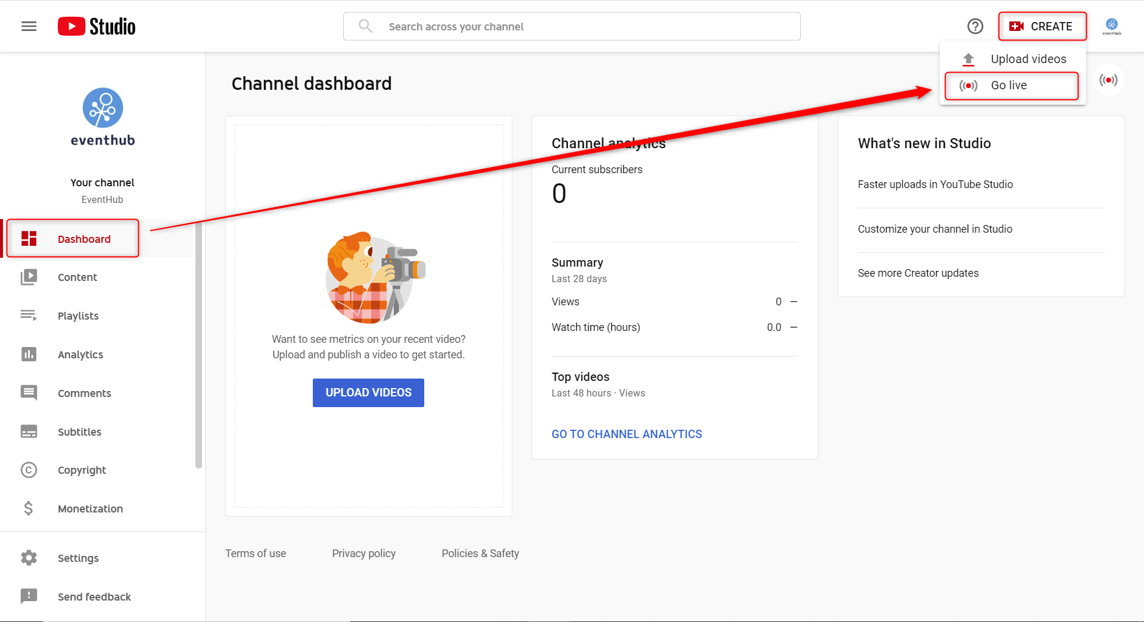1144x622 pixels.
Task: Click the Send feedback exclamation icon
Action: coord(29,596)
